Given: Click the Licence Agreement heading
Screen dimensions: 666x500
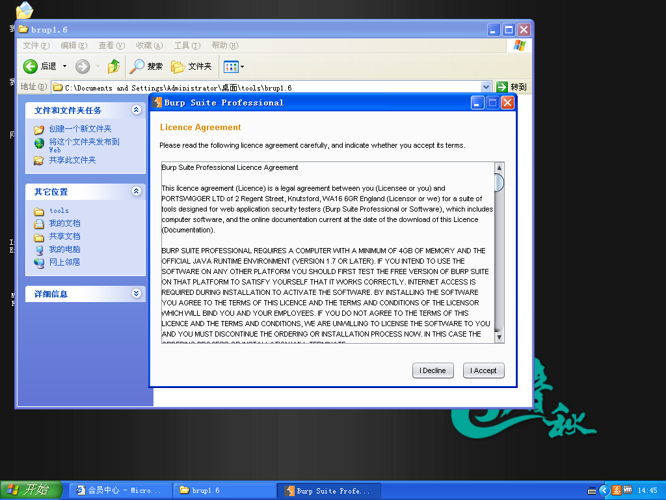Looking at the screenshot, I should coord(200,127).
